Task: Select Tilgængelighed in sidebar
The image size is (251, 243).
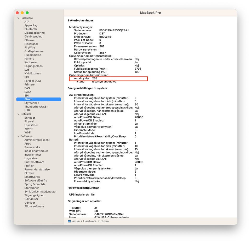Action: [34, 195]
